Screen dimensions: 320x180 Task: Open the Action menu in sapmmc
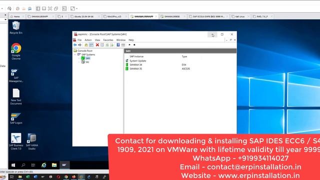pos(88,40)
